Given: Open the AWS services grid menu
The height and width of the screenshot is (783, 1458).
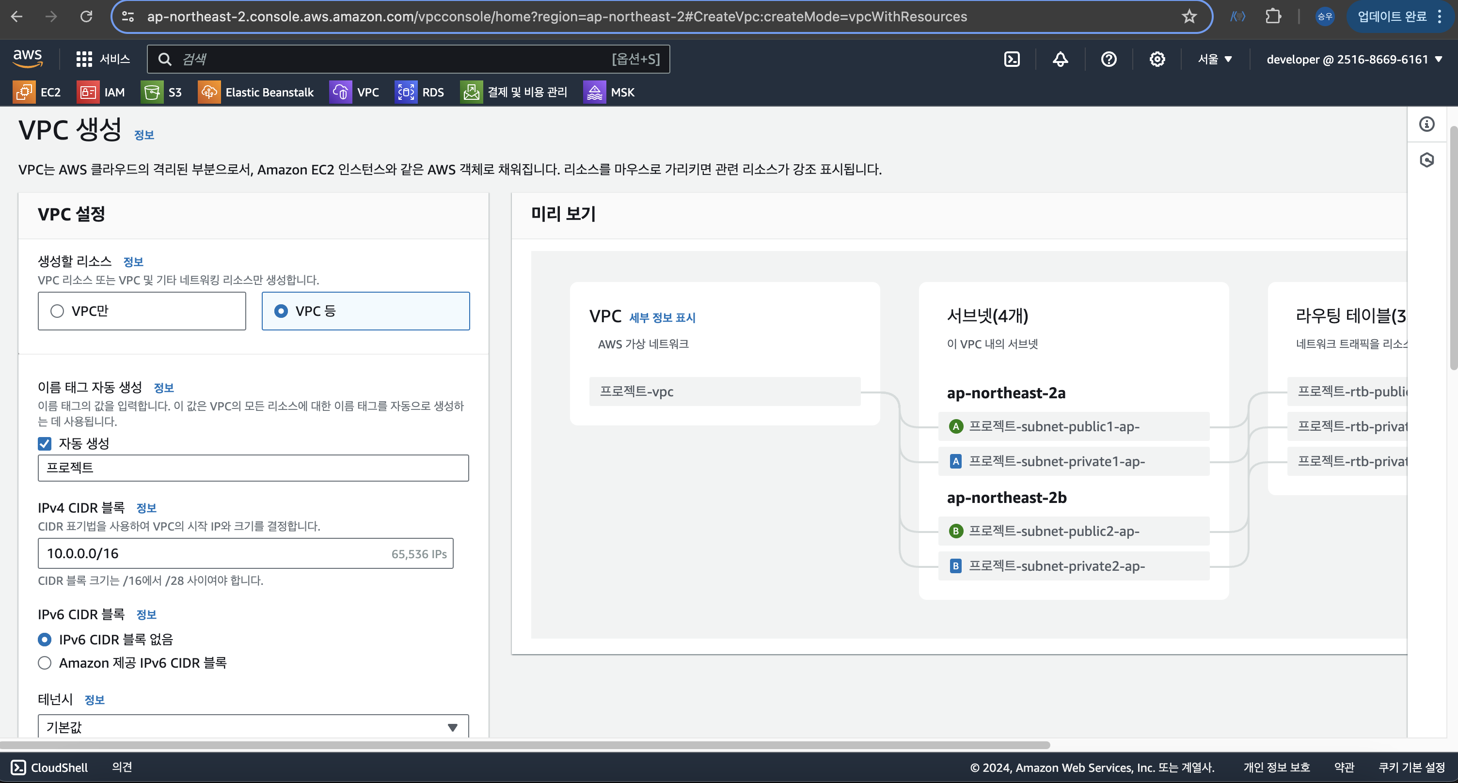Looking at the screenshot, I should point(84,60).
